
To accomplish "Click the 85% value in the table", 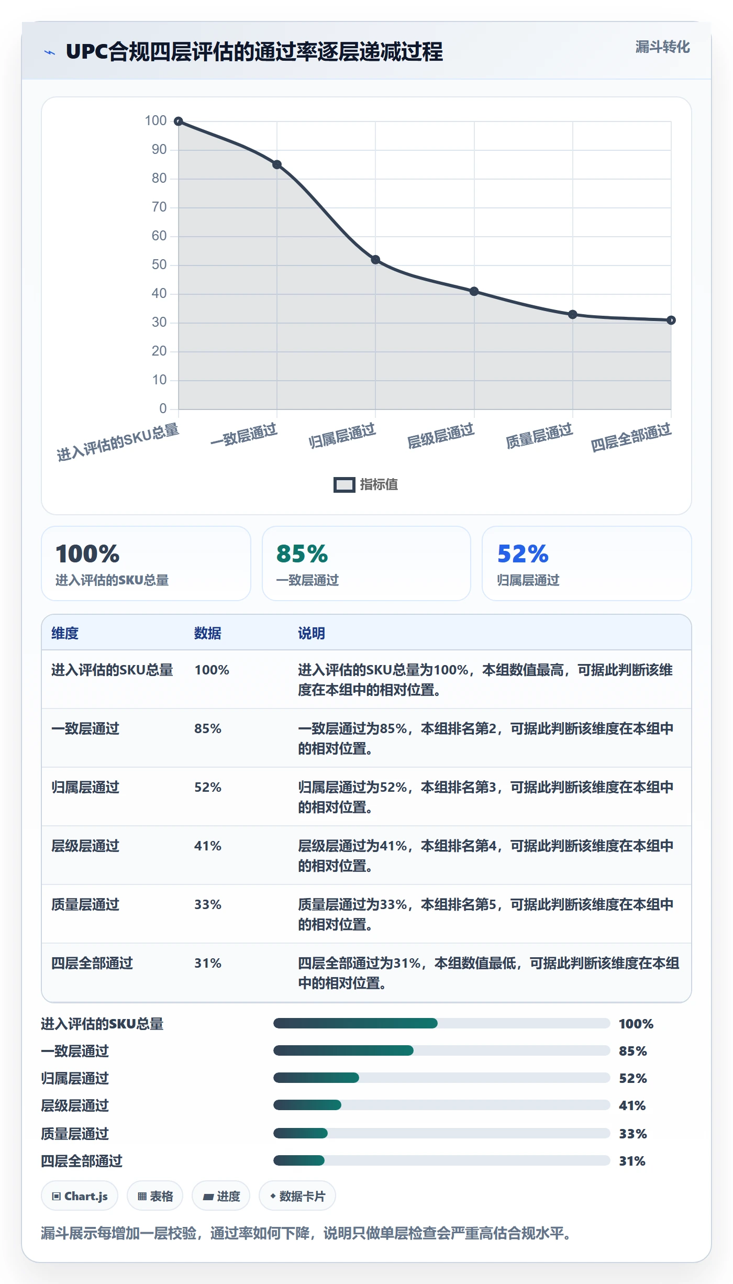I will click(x=208, y=728).
